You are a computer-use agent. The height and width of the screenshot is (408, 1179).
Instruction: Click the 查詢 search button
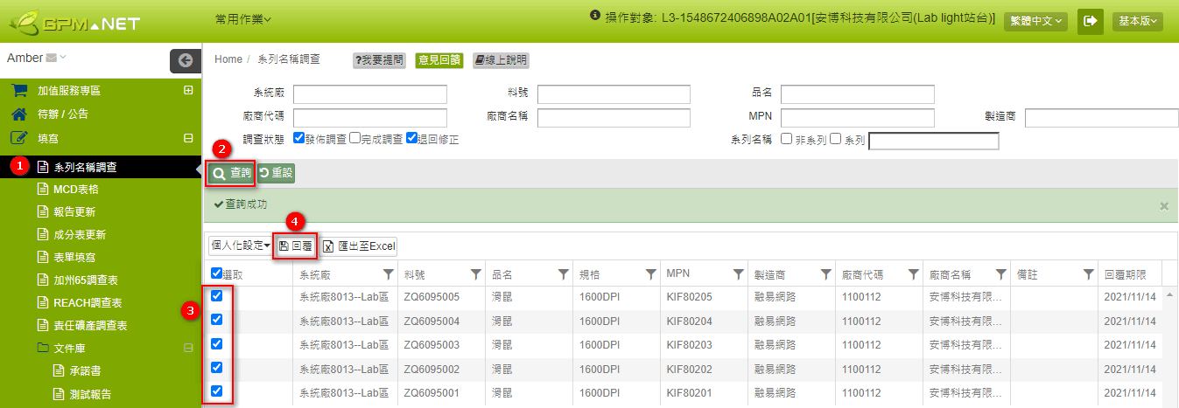click(x=232, y=174)
